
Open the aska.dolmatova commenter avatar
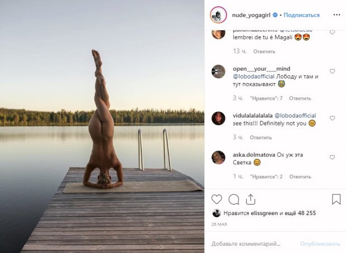point(218,157)
